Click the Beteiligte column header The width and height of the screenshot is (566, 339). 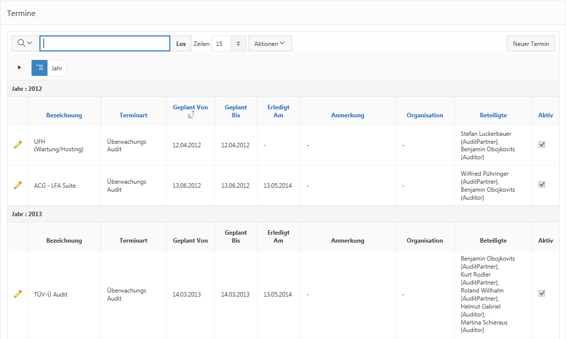[493, 115]
